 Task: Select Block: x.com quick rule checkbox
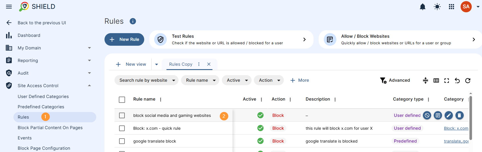(x=122, y=128)
